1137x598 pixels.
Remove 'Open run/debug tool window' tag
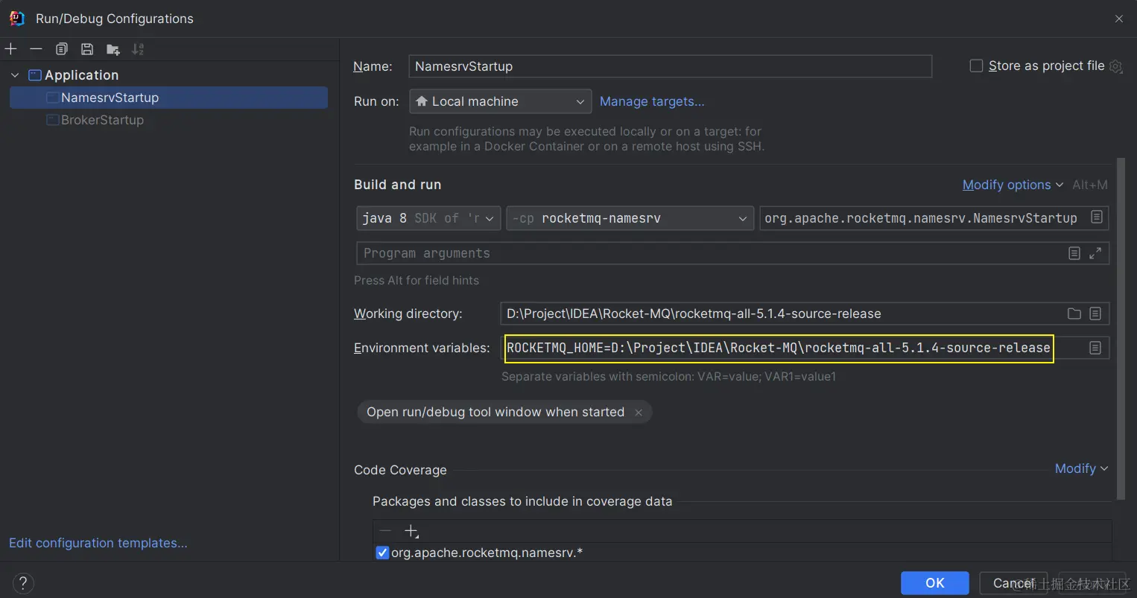pyautogui.click(x=639, y=413)
